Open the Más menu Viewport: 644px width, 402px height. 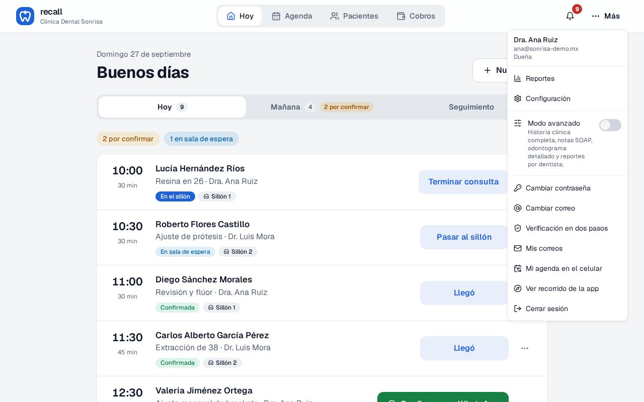[606, 16]
